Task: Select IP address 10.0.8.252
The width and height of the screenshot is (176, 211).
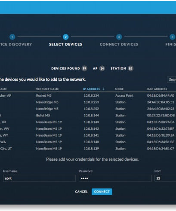Action: (x=91, y=109)
